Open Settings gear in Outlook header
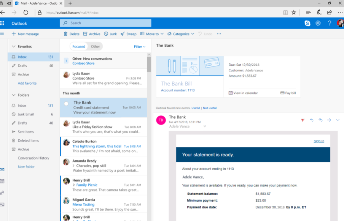Image resolution: width=344 pixels, height=221 pixels. (318, 23)
